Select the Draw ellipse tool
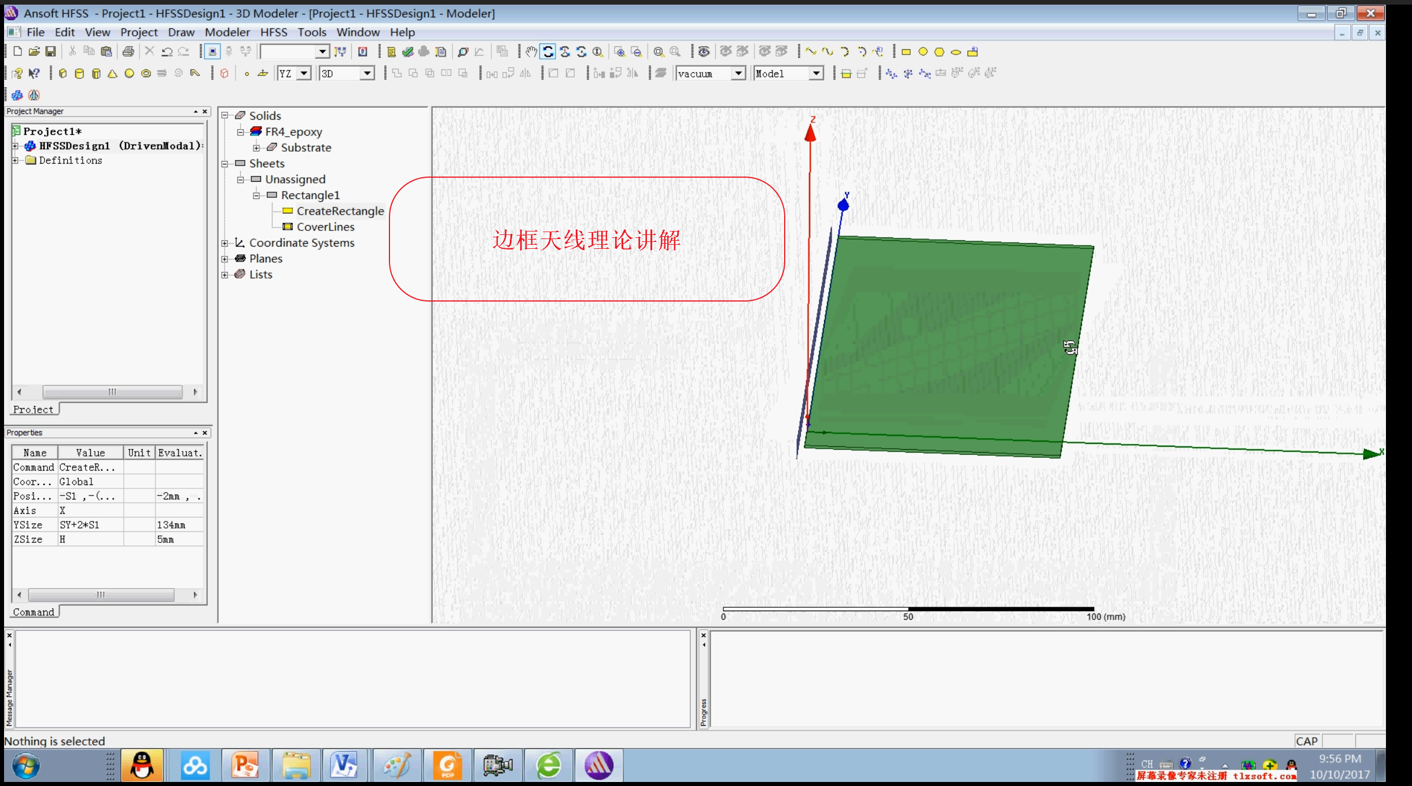The image size is (1412, 786). (956, 52)
